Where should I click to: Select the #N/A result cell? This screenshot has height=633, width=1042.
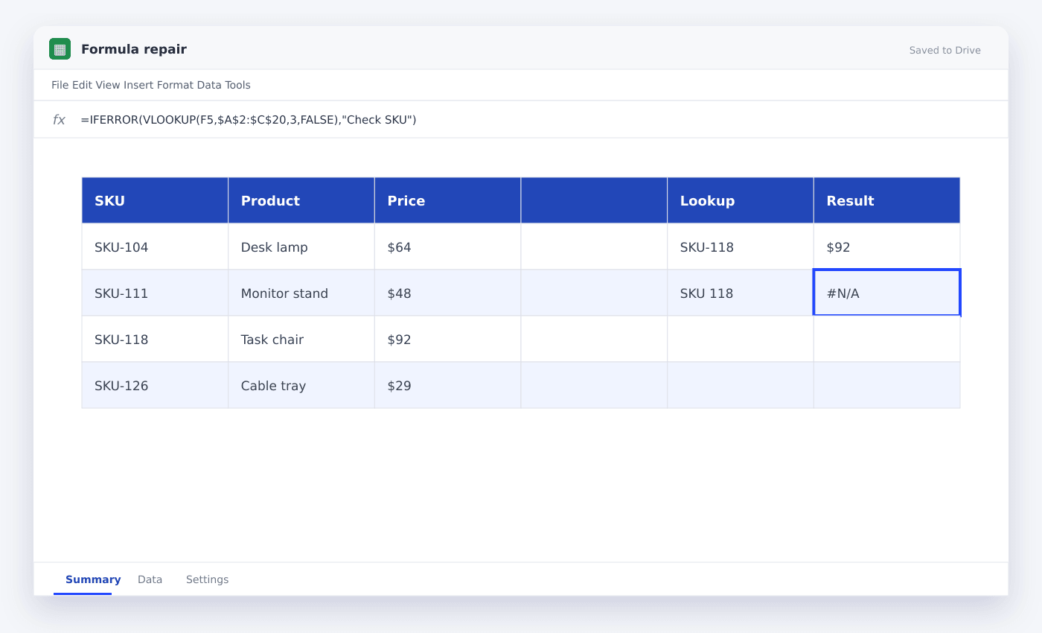point(886,293)
